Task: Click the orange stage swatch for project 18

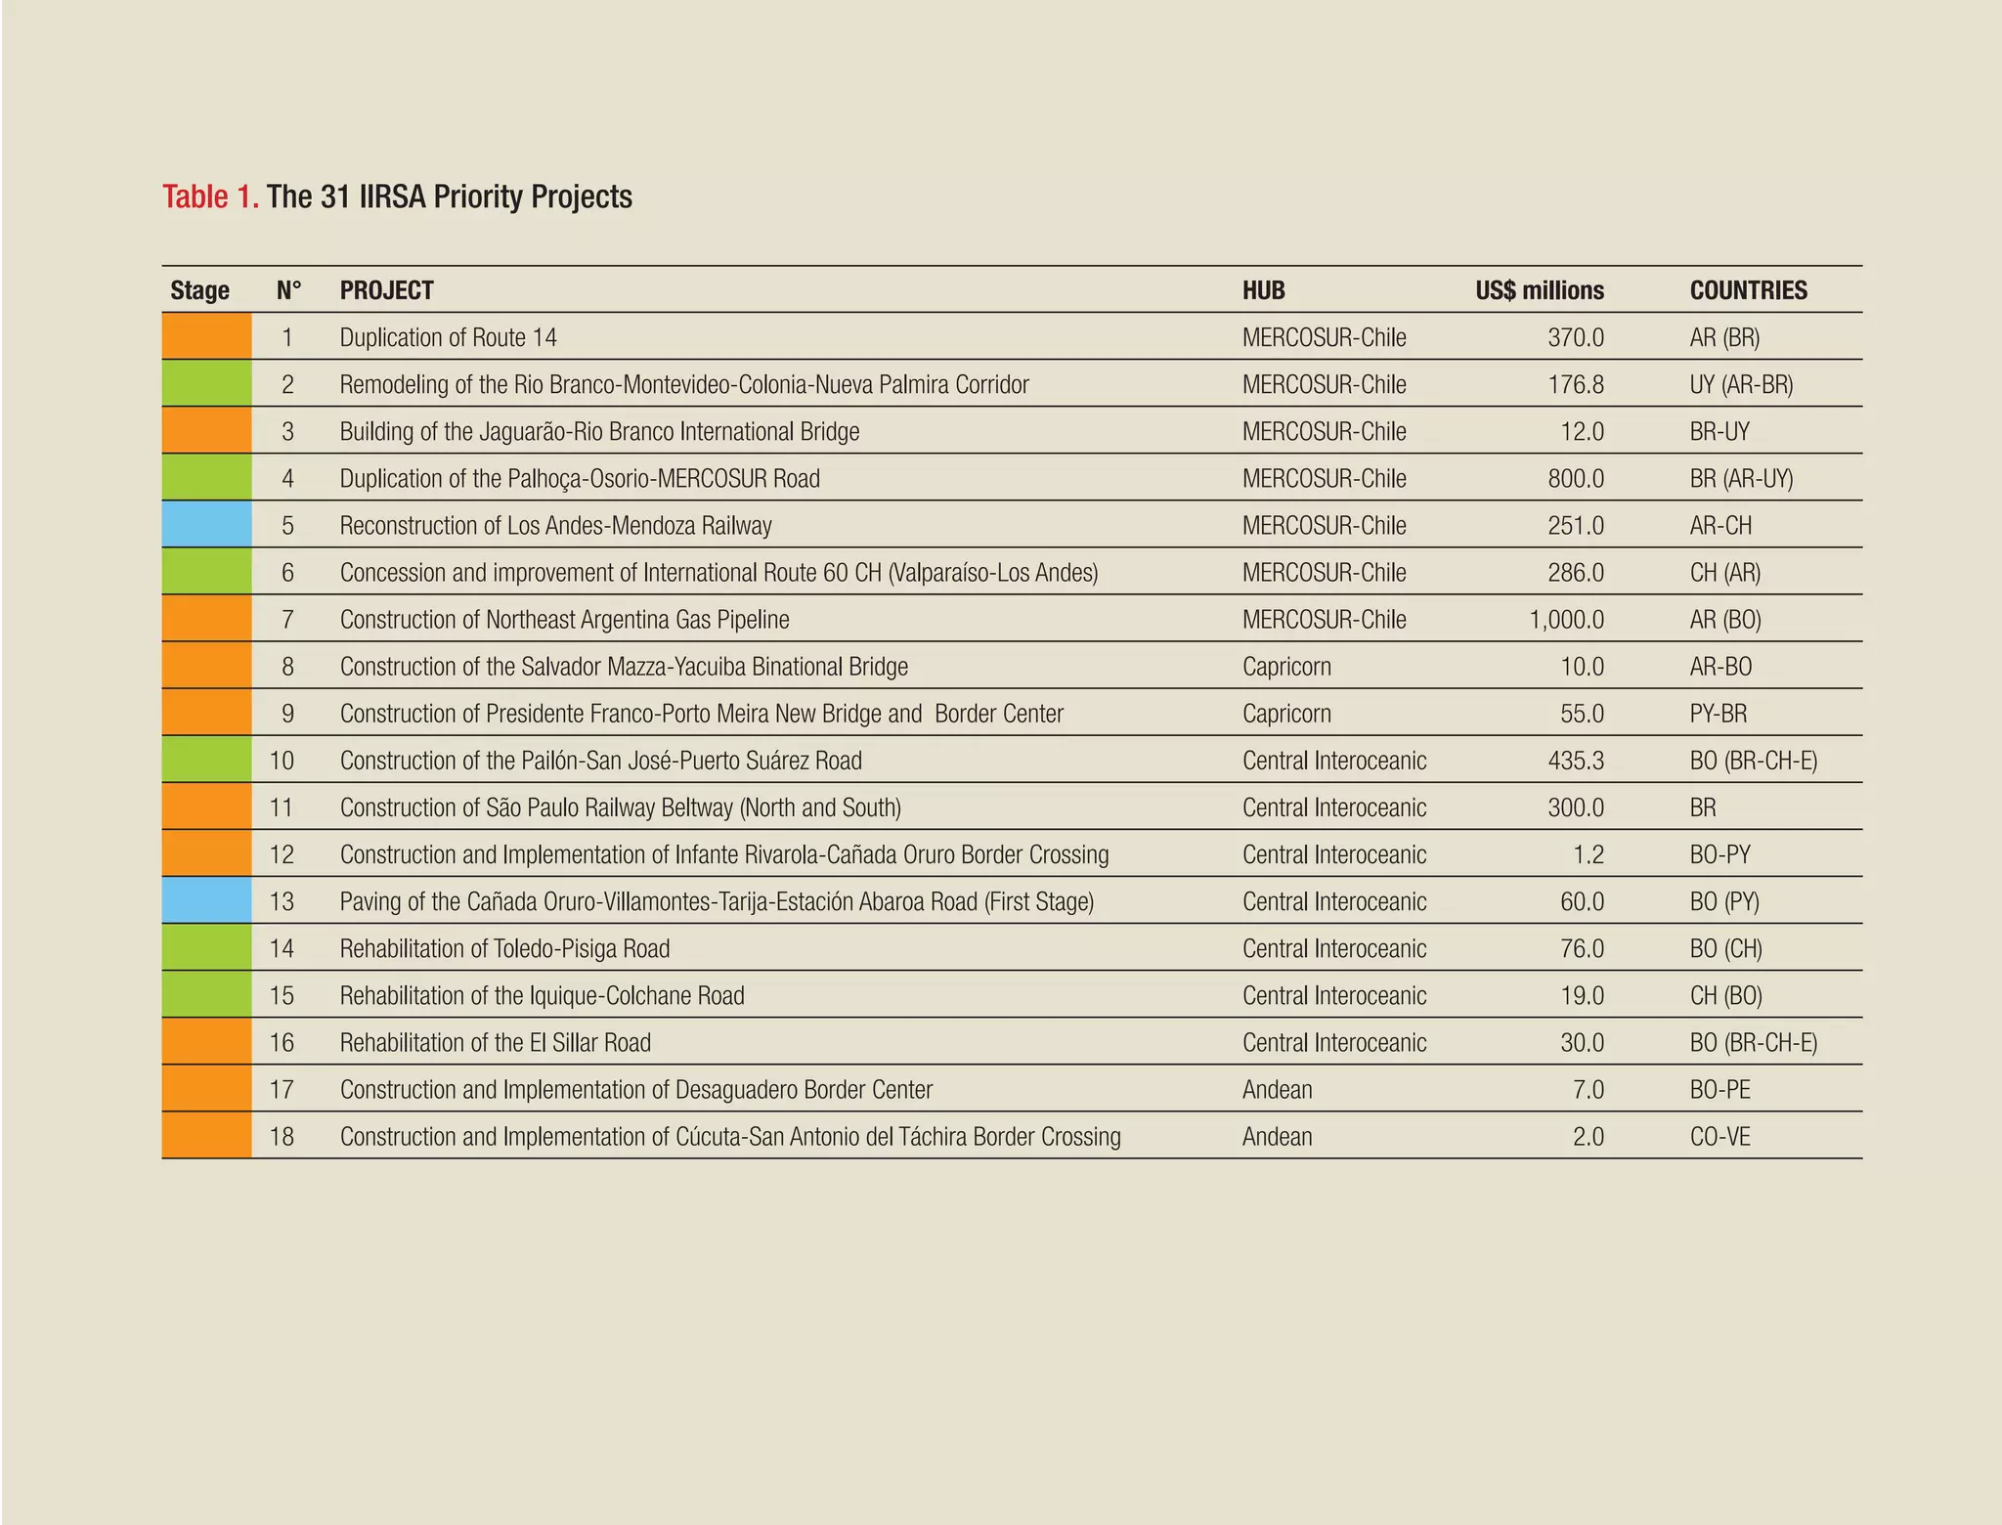Action: coord(206,1136)
